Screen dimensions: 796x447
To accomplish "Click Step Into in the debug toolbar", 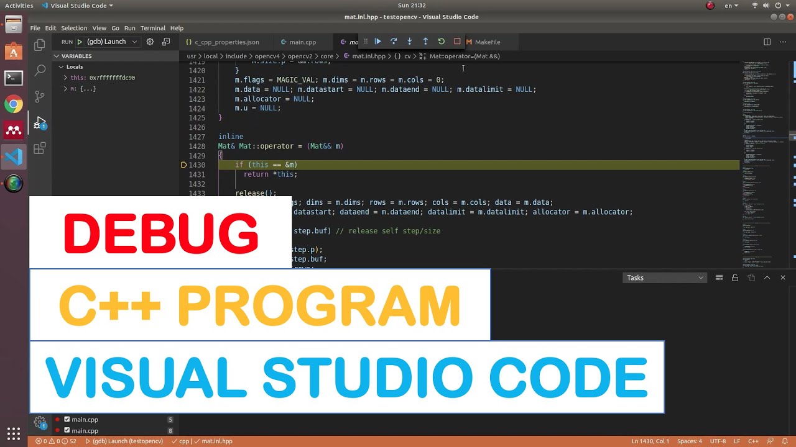I will (x=409, y=42).
